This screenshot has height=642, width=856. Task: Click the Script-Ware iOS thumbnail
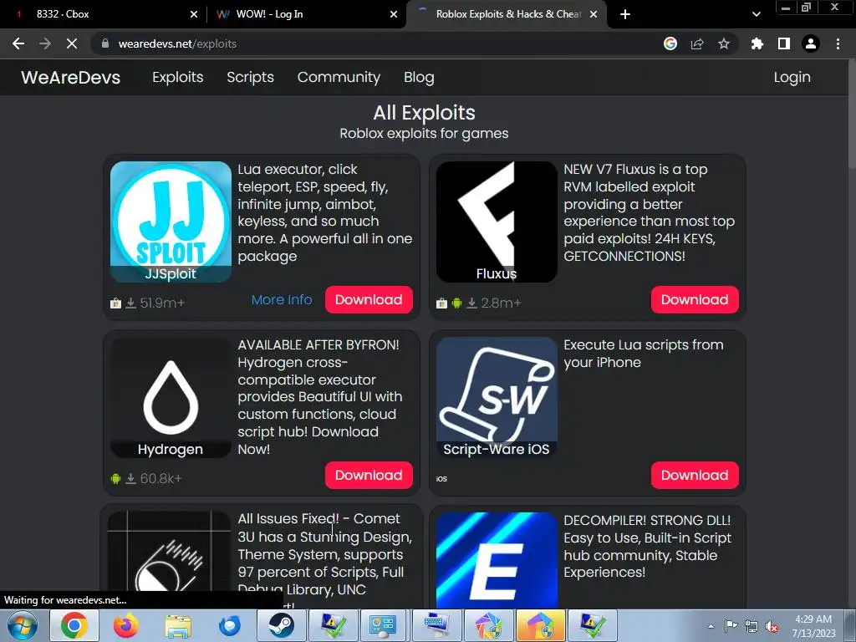pyautogui.click(x=497, y=397)
